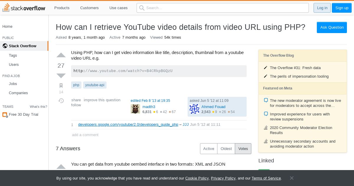Open Unnecessary secondary accounts meta post
354x186 pixels.
303,144
